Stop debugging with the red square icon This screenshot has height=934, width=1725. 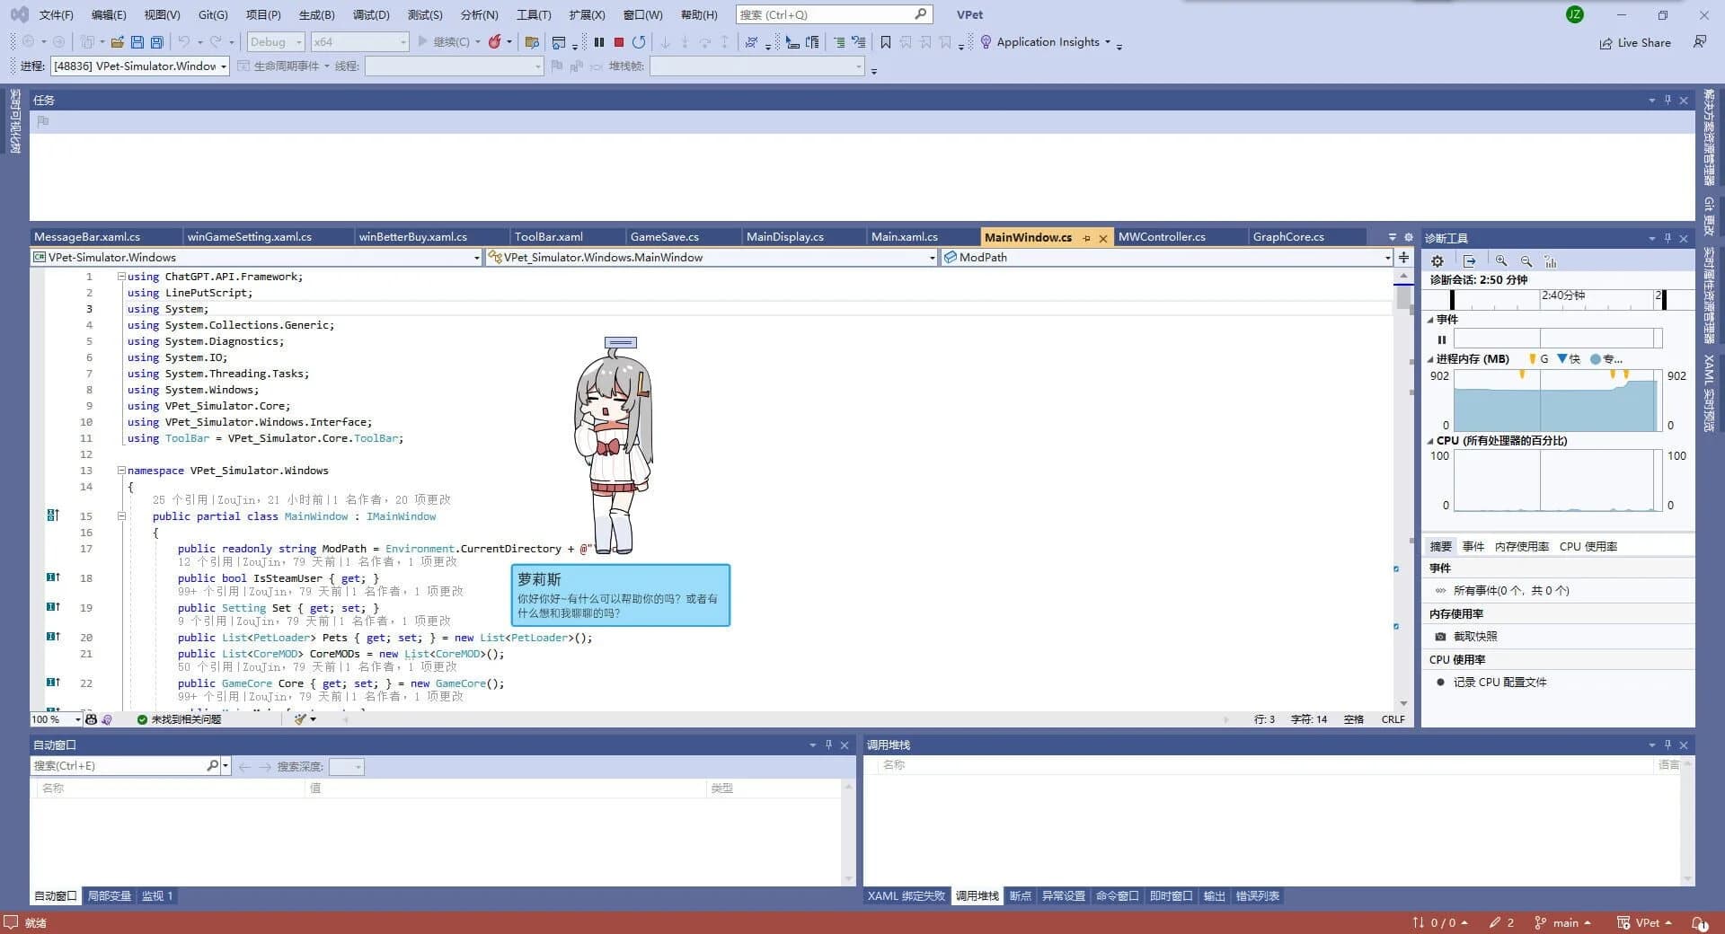point(619,41)
